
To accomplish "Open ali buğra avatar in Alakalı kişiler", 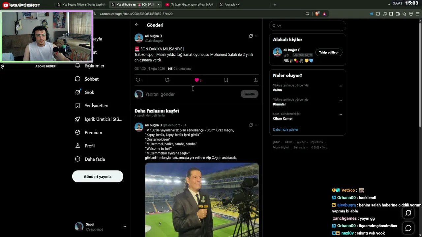I will tap(277, 52).
